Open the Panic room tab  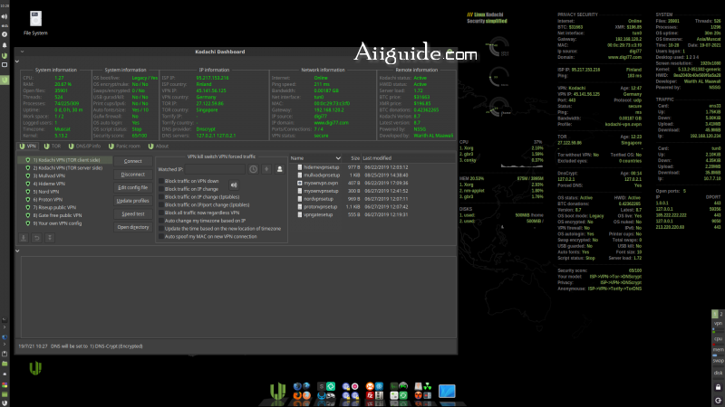124,147
